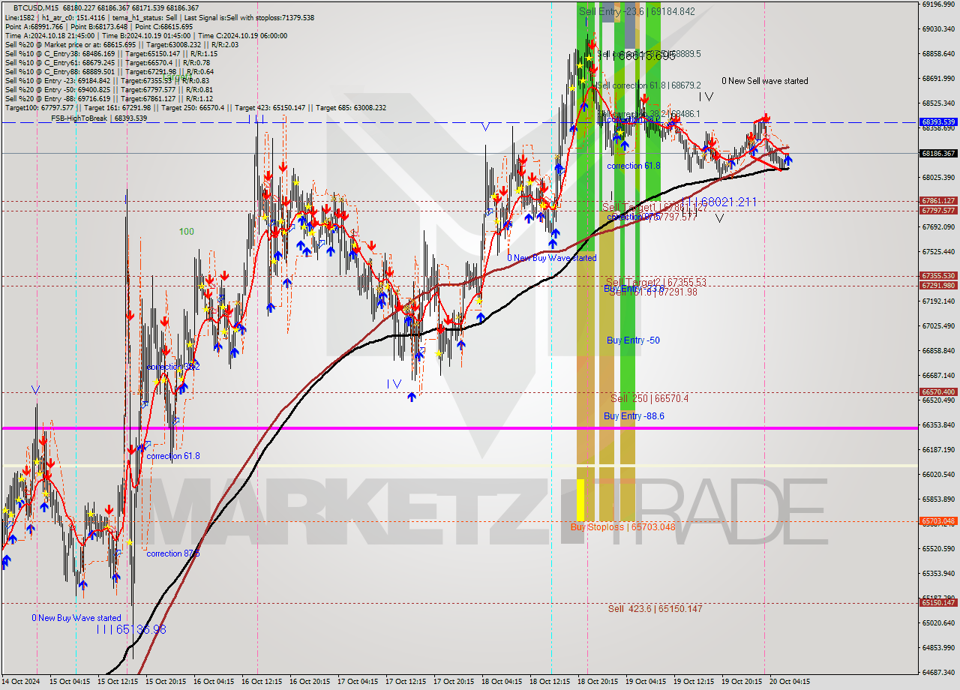Image resolution: width=960 pixels, height=690 pixels.
Task: Click the '19 Oct 12:15' time label
Action: 694,682
